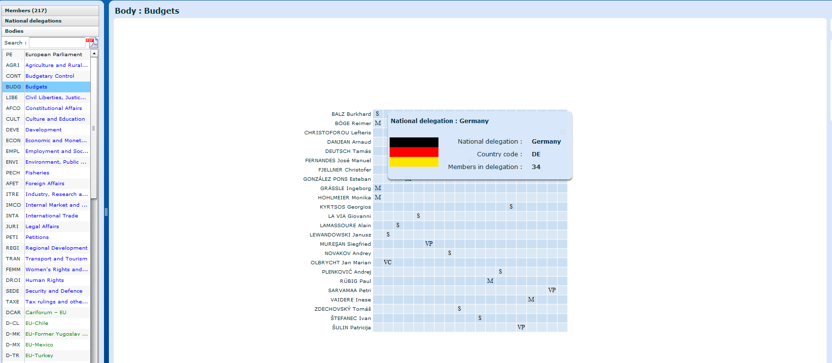Select the highlighted Budgets row

46,86
